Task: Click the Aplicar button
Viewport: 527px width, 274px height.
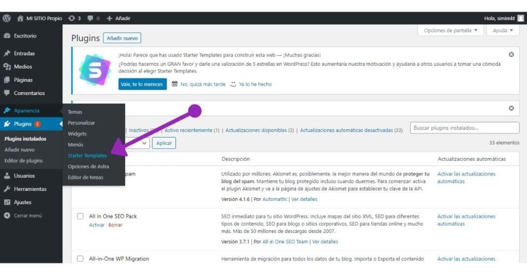Action: point(164,143)
